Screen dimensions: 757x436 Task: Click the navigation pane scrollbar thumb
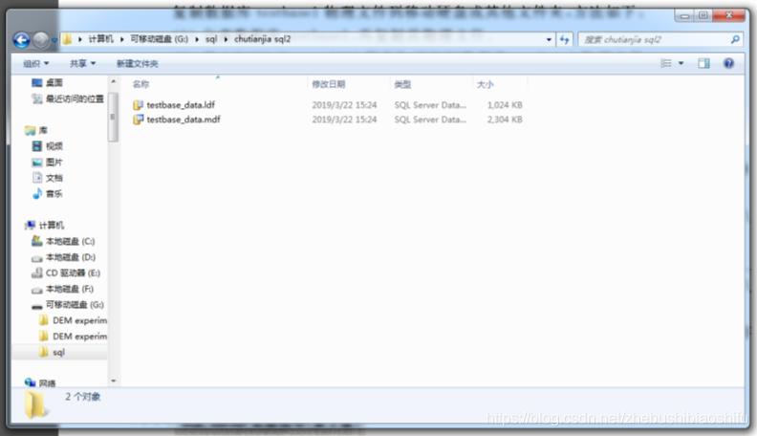pos(114,117)
